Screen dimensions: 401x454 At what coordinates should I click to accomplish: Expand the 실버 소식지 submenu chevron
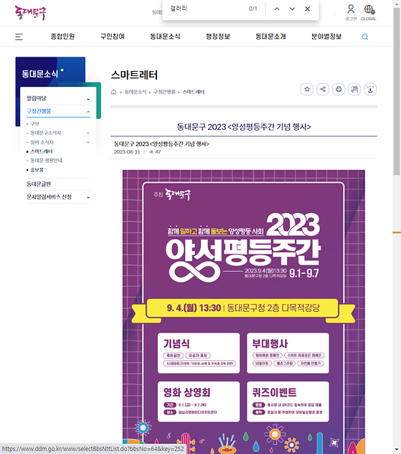88,143
